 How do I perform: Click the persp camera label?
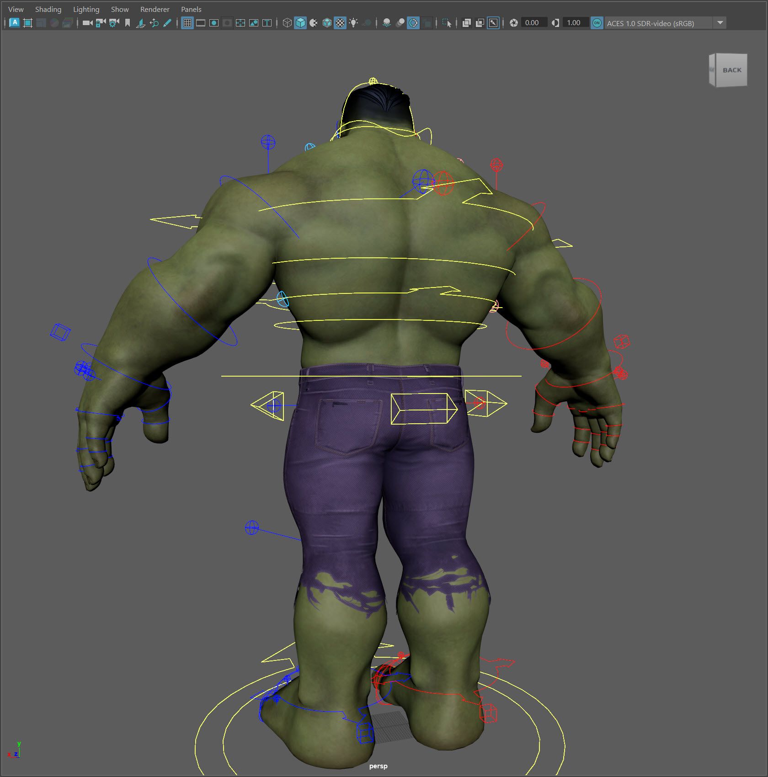378,766
